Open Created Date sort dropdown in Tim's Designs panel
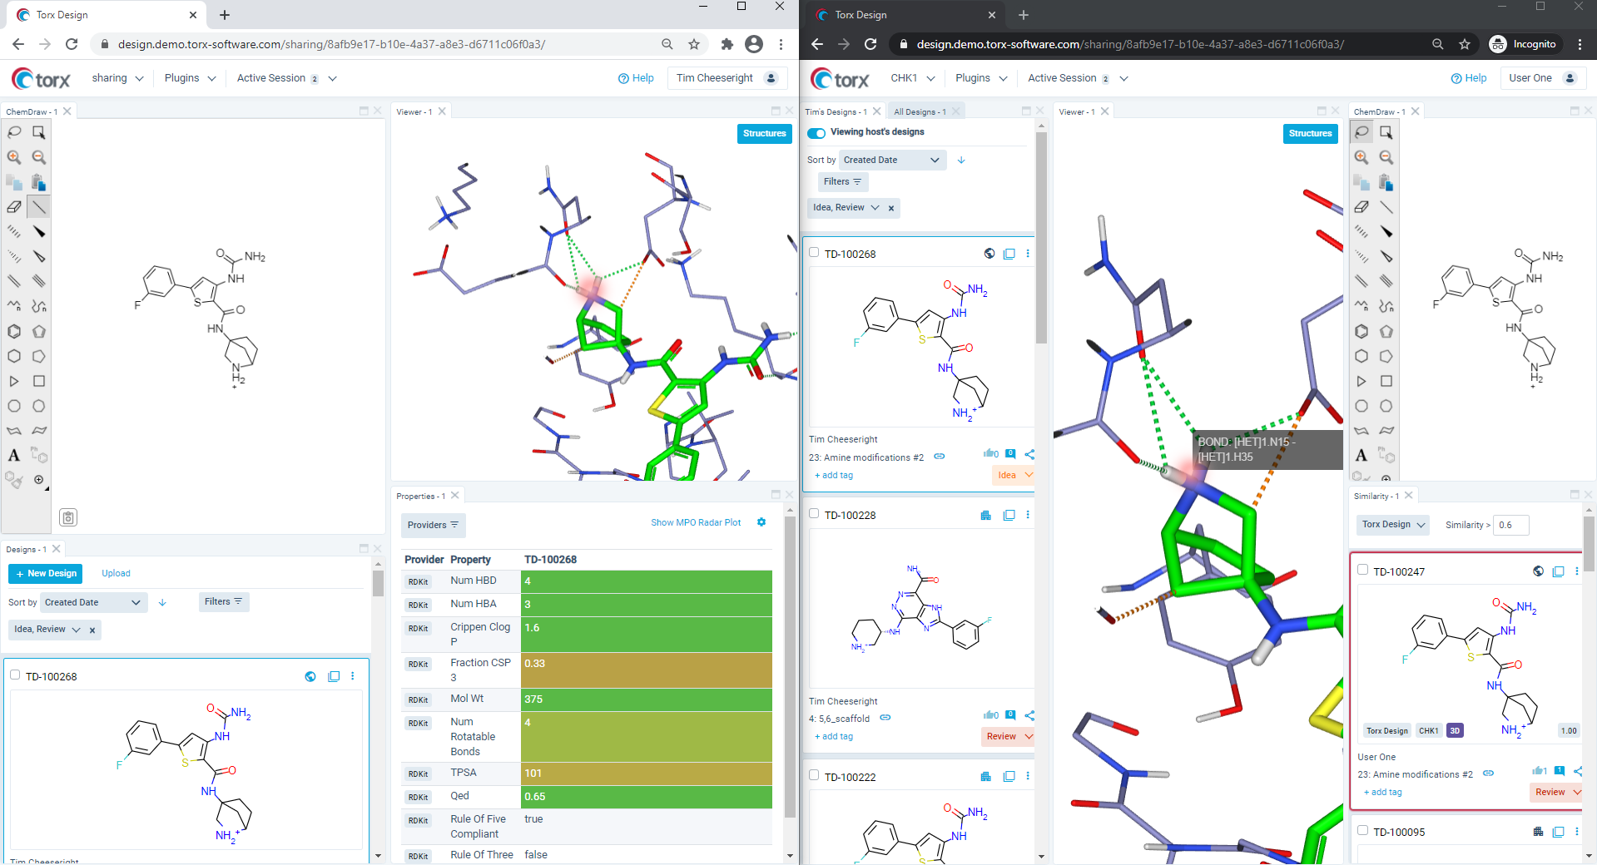The width and height of the screenshot is (1597, 865). click(x=892, y=160)
